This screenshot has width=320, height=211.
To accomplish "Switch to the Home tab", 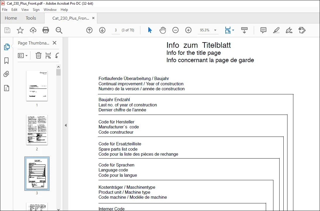I will tap(11, 18).
